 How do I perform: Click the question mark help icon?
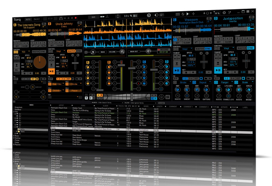[229, 12]
